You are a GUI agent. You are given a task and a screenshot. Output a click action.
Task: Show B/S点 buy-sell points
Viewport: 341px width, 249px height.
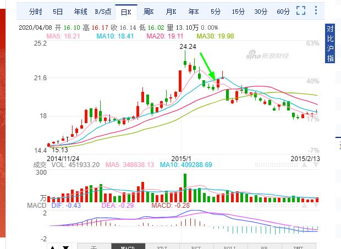(102, 11)
